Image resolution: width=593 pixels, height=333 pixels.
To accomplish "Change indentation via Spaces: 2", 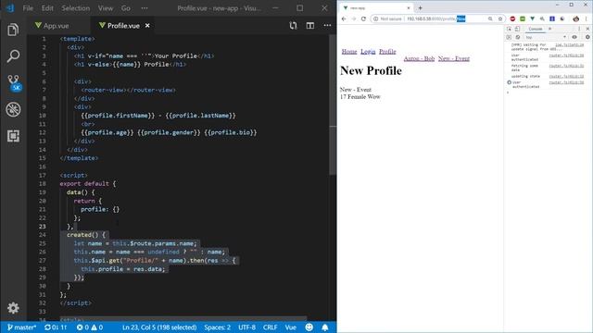I will (218, 327).
